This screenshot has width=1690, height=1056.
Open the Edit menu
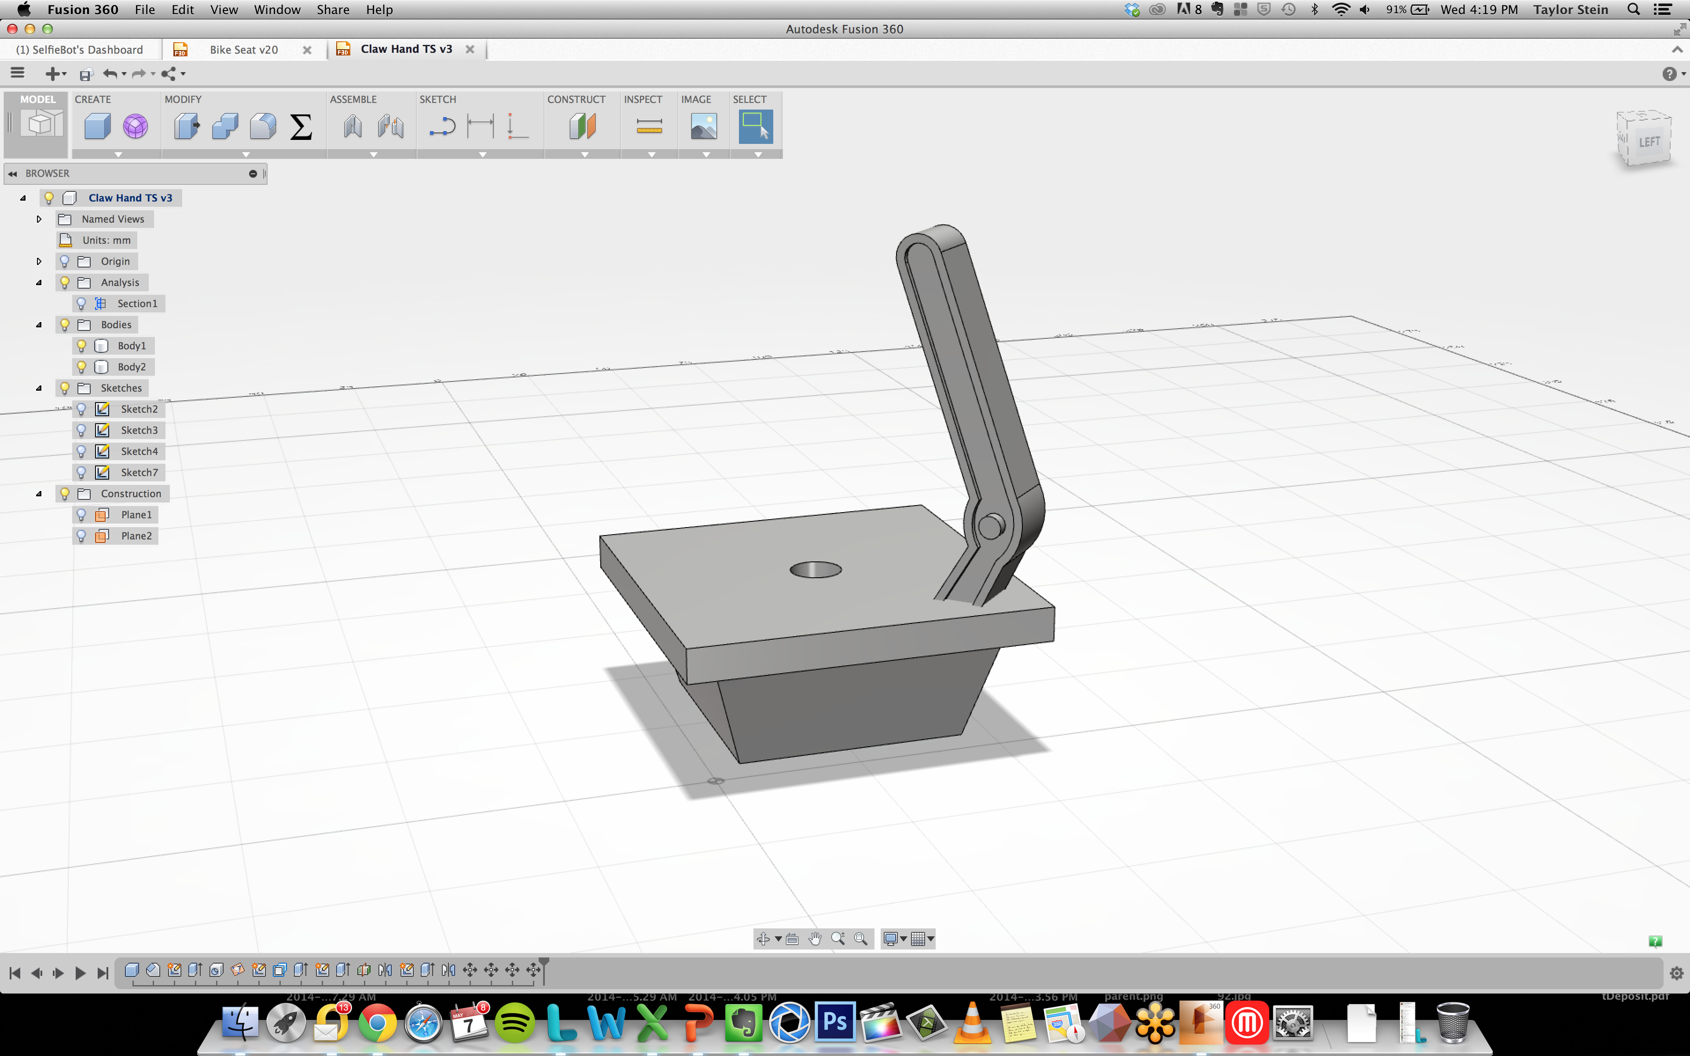click(183, 10)
